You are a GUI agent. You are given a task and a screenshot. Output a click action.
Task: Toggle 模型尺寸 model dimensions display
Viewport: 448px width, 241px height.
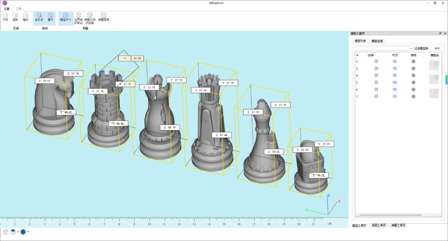tap(66, 17)
